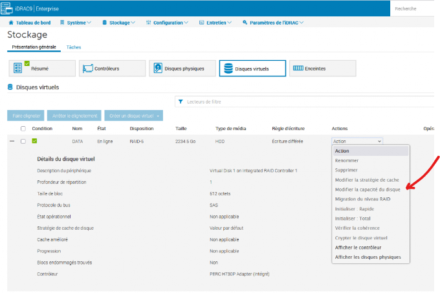Click the Recherche search field
The height and width of the screenshot is (293, 440).
click(414, 8)
